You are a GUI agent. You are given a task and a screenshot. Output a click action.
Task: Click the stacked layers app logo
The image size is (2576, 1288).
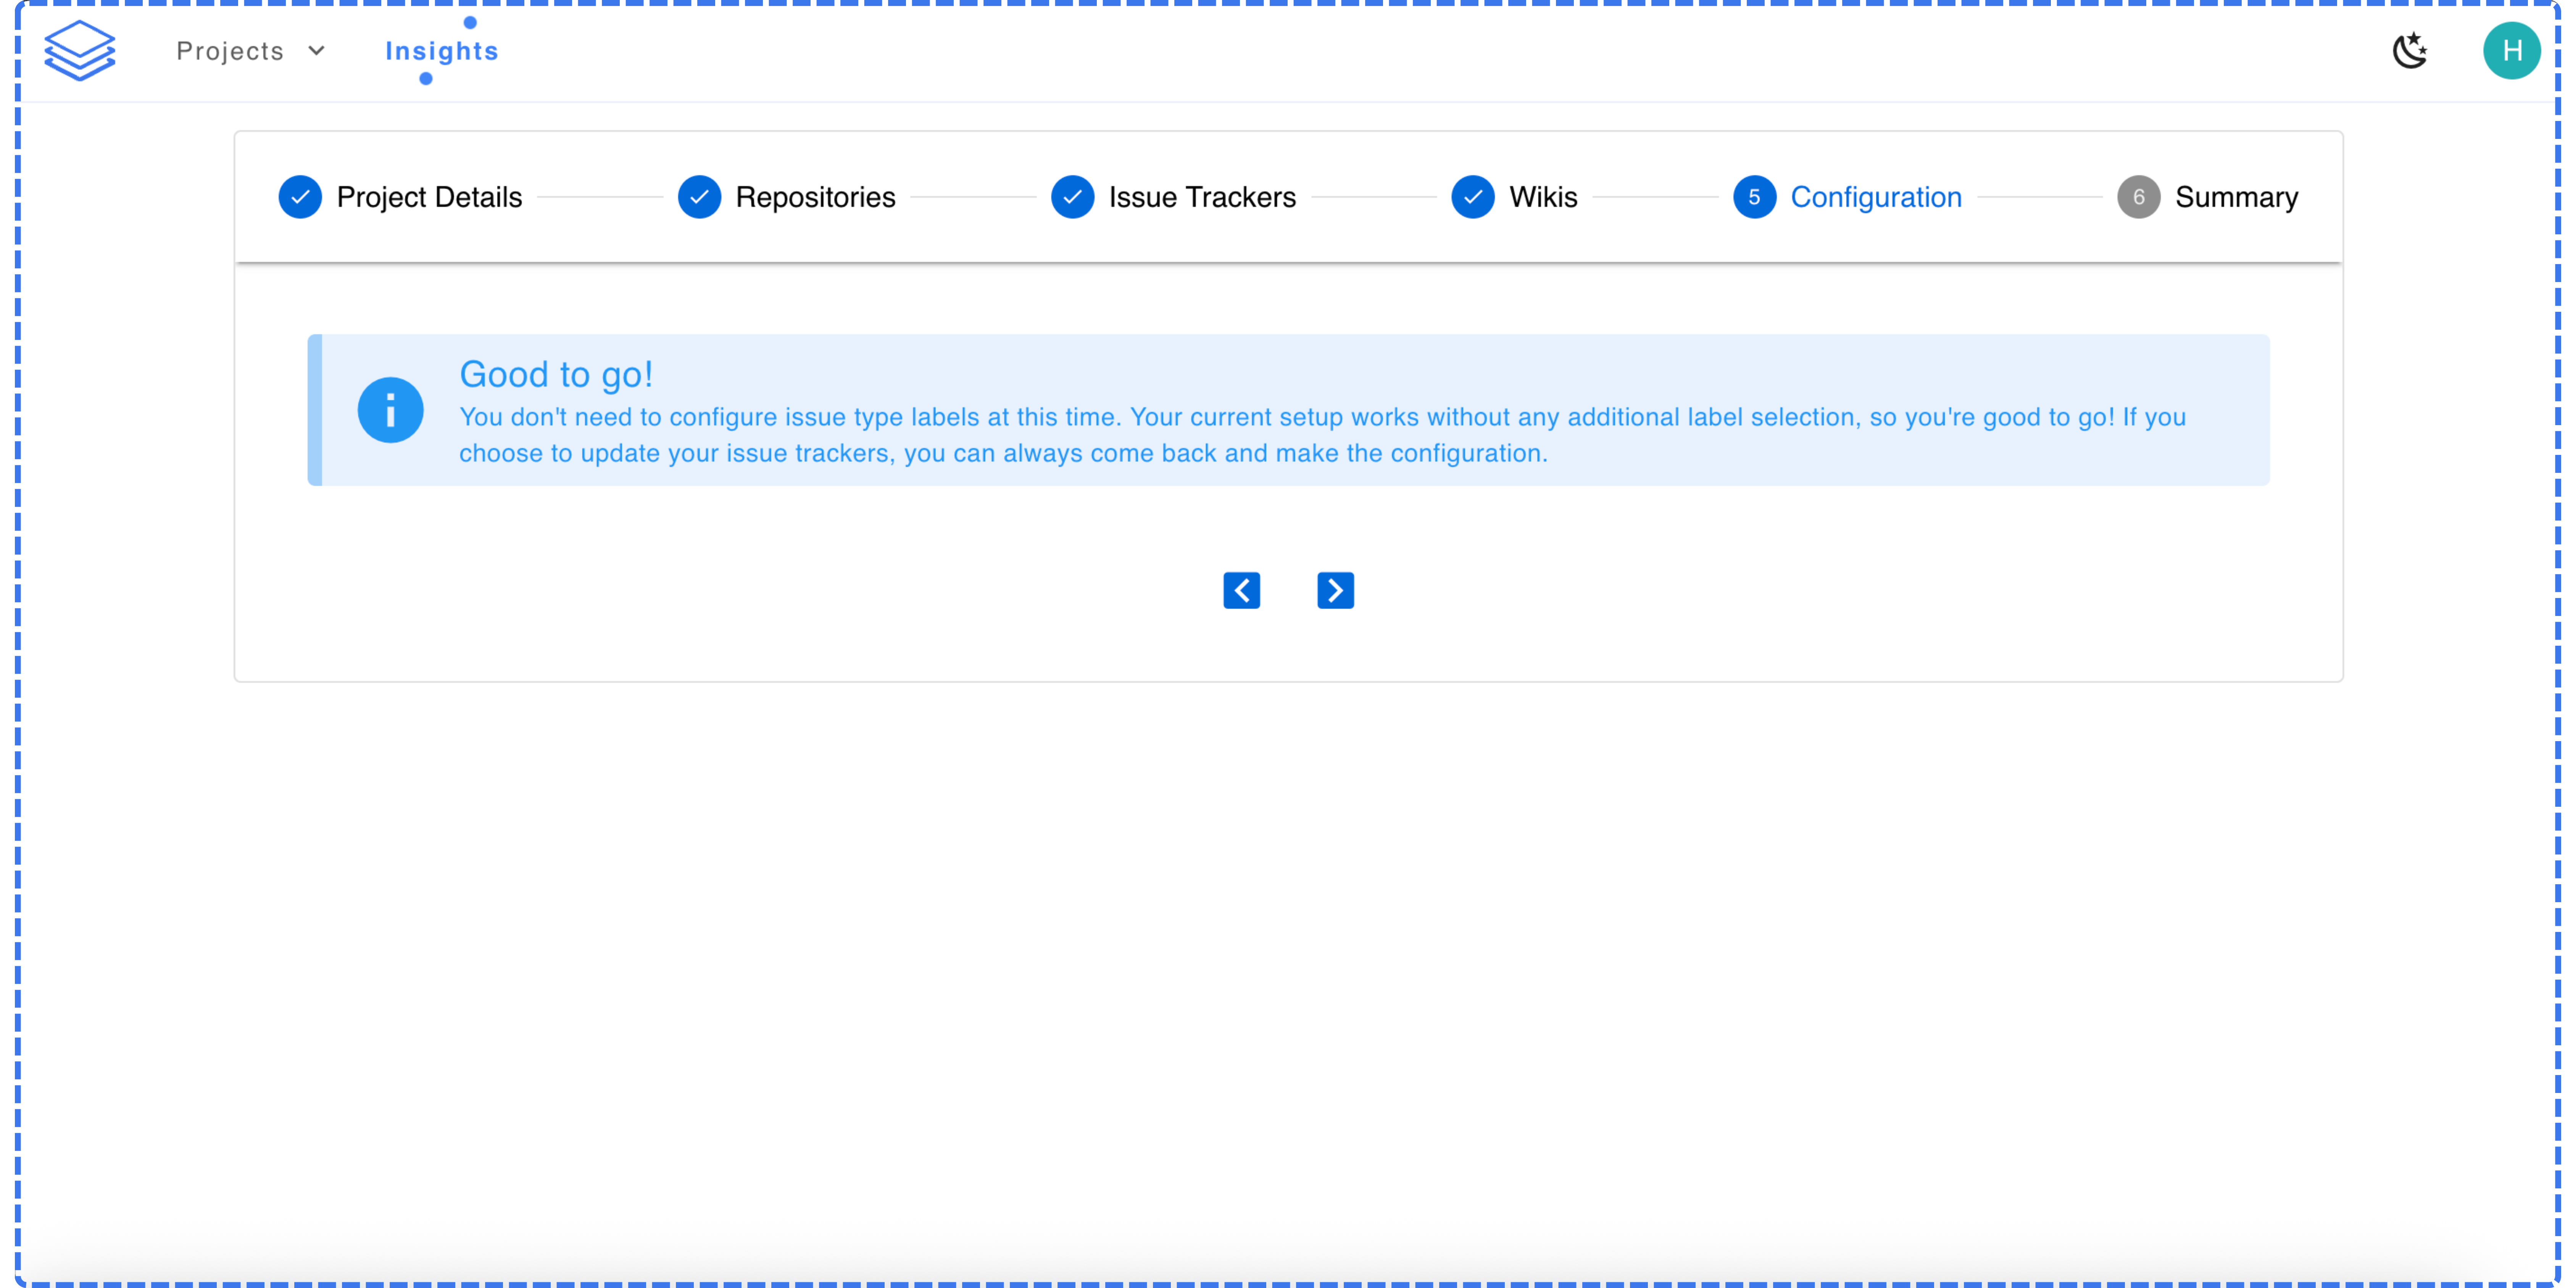[x=80, y=50]
